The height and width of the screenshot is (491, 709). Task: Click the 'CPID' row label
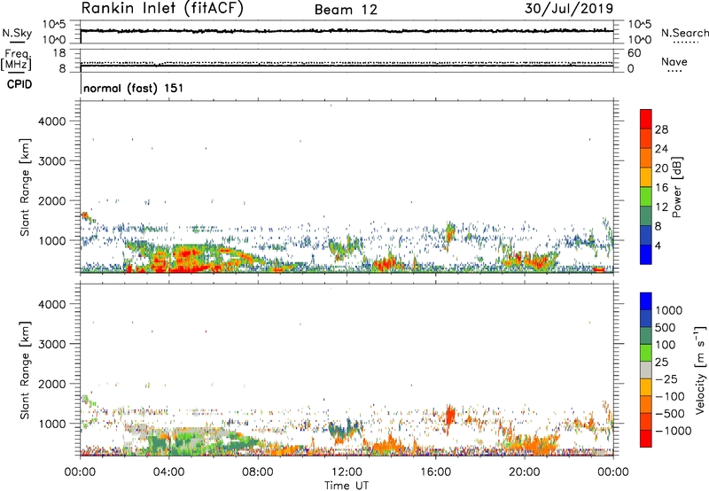pyautogui.click(x=19, y=84)
